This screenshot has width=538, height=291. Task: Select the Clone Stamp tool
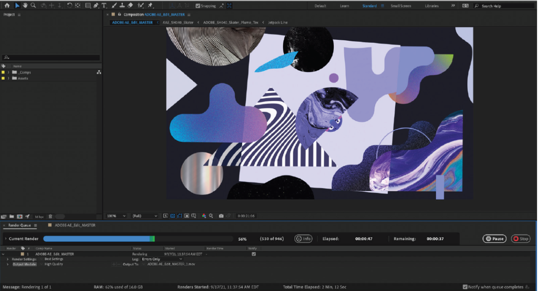(122, 5)
